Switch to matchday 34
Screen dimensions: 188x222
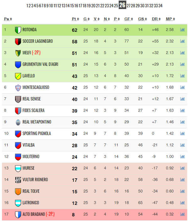point(160,6)
